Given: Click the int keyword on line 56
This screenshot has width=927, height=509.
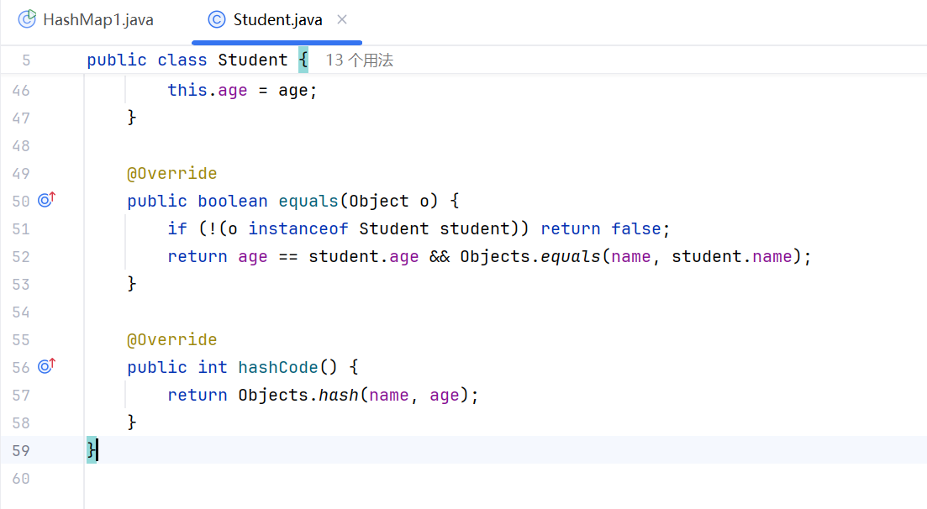Looking at the screenshot, I should coord(213,367).
